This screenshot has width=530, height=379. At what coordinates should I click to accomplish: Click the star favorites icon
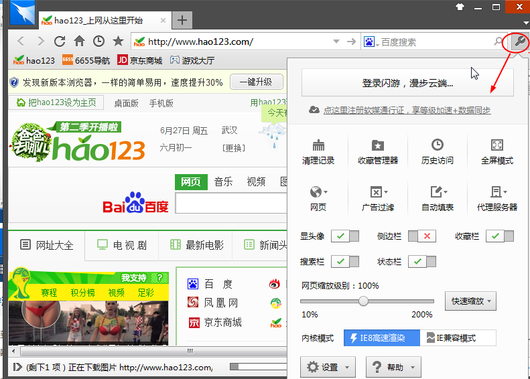(118, 42)
